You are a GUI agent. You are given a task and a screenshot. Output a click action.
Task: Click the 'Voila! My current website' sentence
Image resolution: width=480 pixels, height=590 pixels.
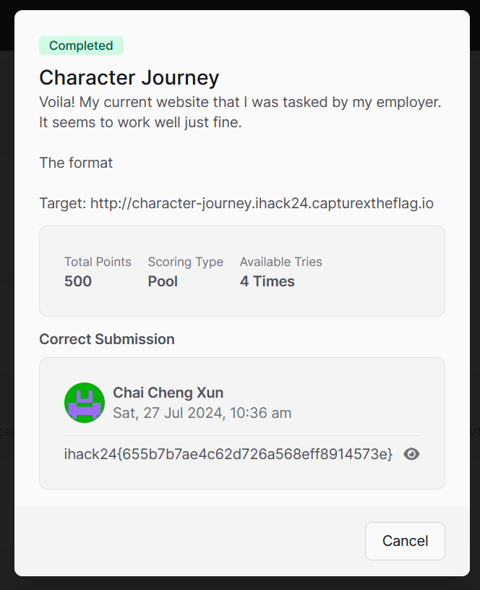click(240, 102)
